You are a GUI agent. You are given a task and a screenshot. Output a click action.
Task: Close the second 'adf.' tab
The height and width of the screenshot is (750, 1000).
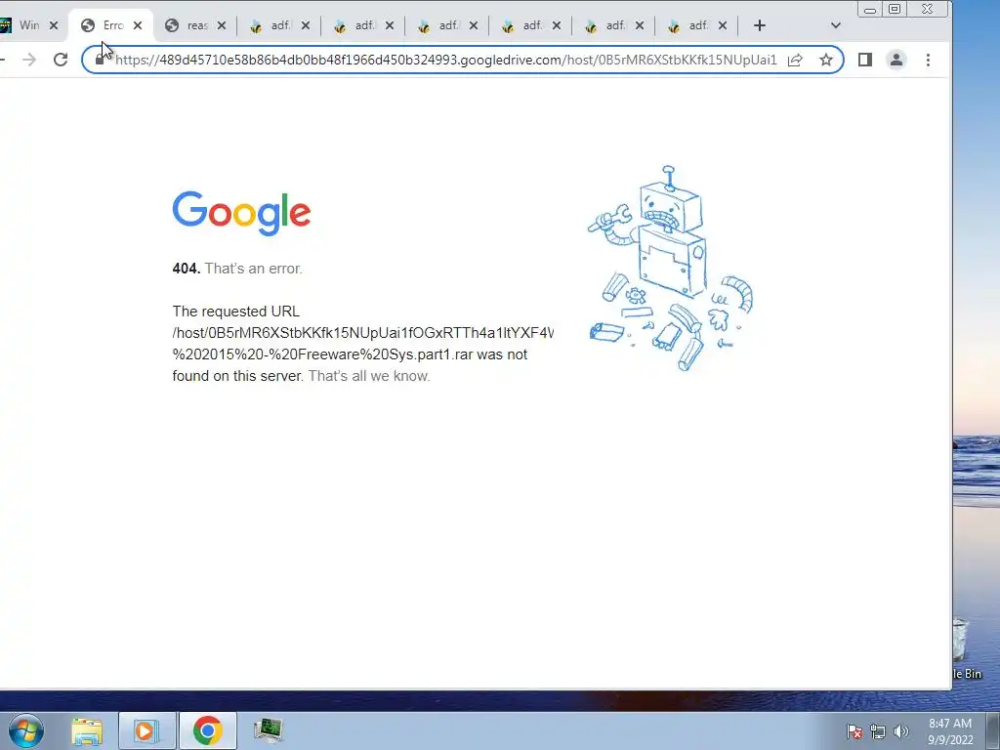coord(389,25)
